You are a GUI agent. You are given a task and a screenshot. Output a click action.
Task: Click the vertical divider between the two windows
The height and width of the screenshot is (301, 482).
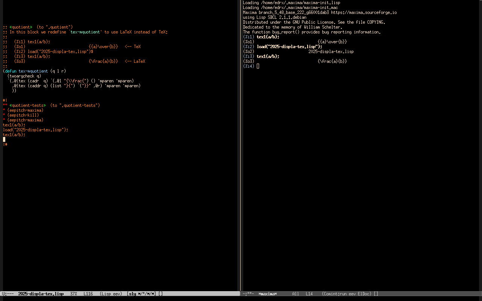pos(241,150)
